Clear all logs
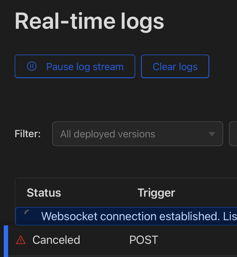Image resolution: width=237 pixels, height=257 pixels. tap(175, 66)
